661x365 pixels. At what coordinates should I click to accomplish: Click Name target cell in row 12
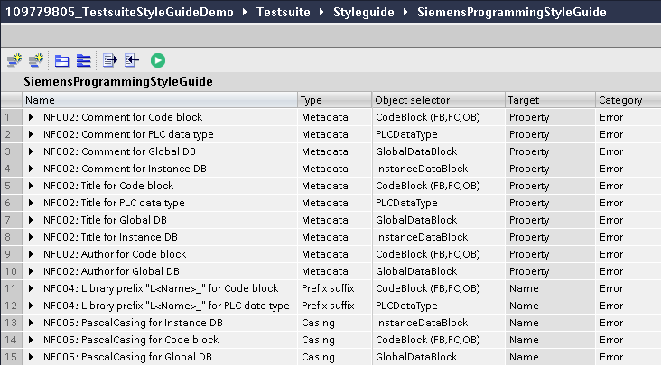tap(550, 306)
